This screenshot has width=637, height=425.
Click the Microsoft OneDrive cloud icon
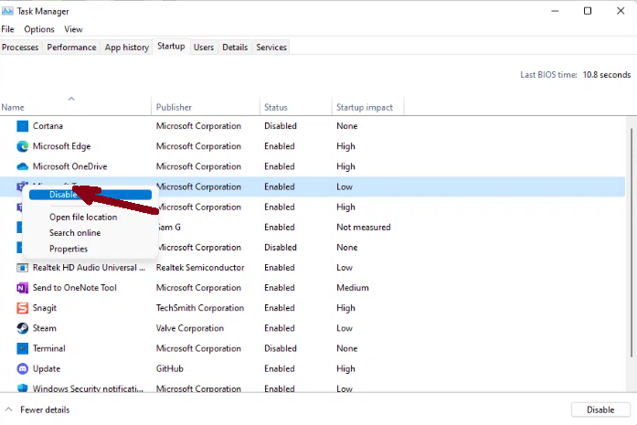coord(23,166)
